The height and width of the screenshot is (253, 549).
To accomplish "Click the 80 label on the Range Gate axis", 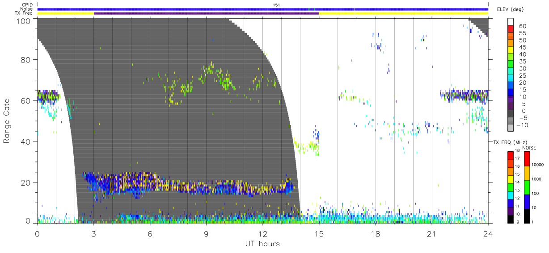I will (26, 60).
